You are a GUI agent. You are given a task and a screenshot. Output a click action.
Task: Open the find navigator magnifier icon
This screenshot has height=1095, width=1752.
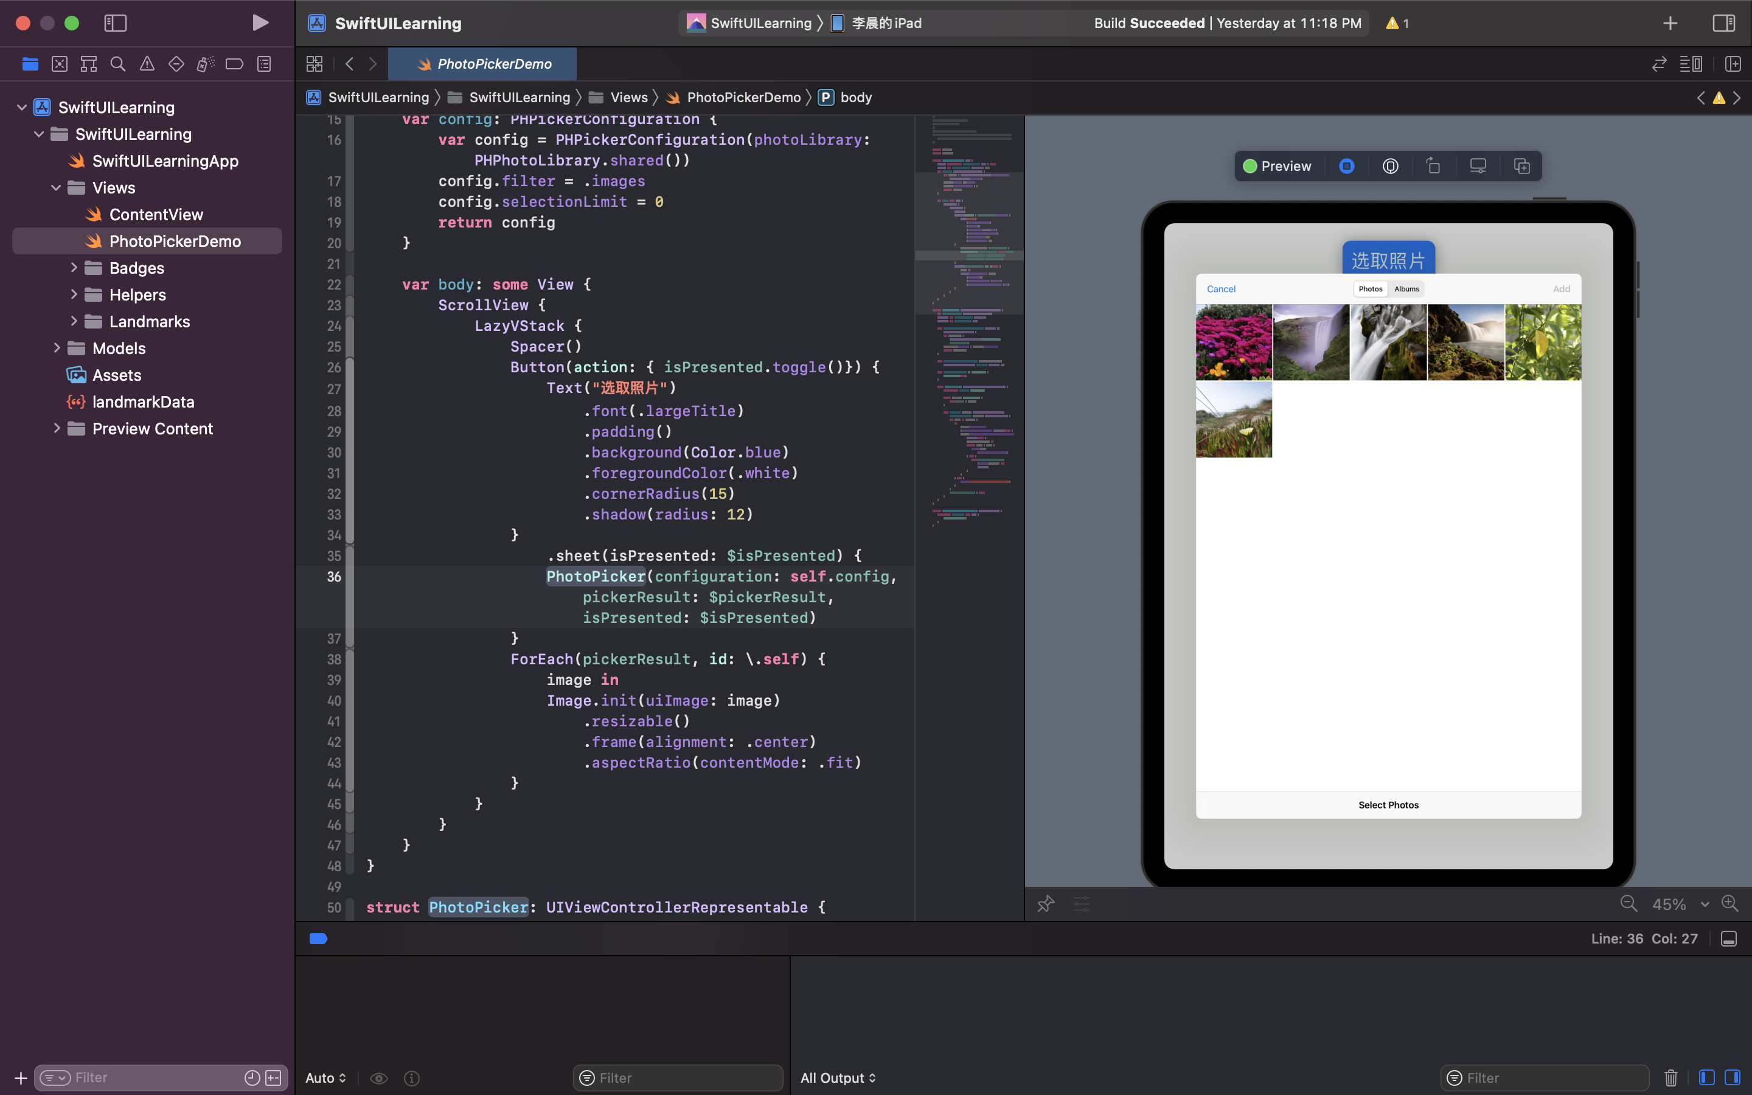(117, 64)
